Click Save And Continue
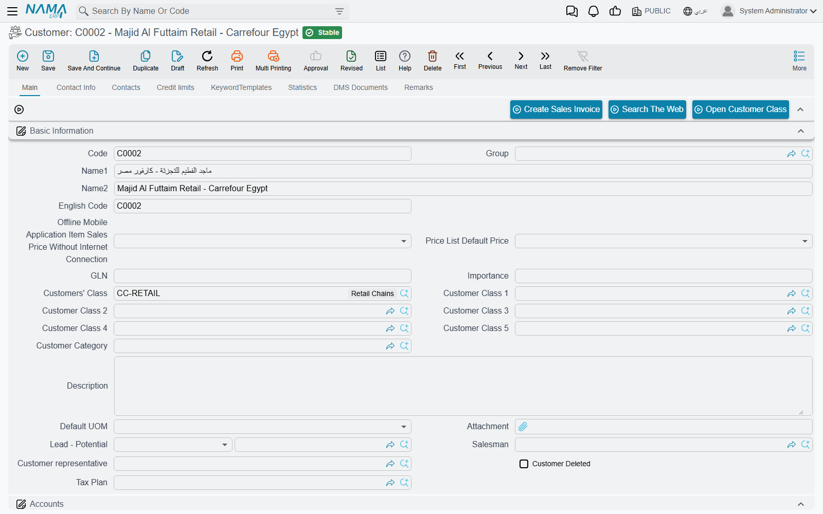 94,61
